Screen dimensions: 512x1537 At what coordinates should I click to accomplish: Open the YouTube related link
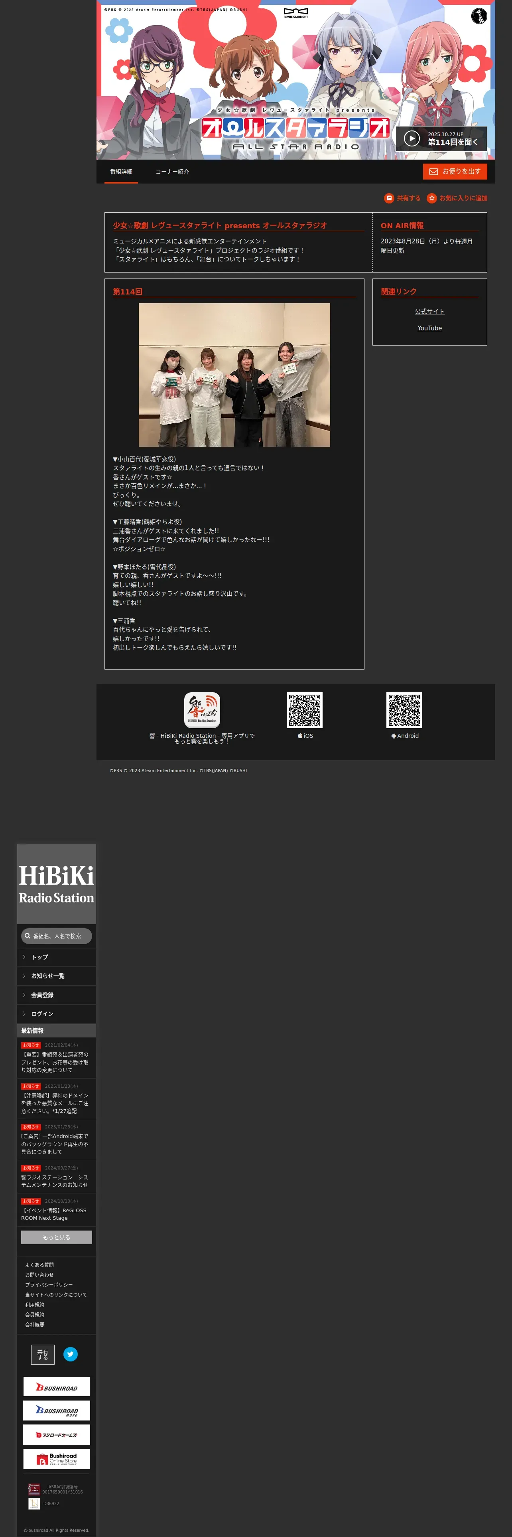click(430, 328)
